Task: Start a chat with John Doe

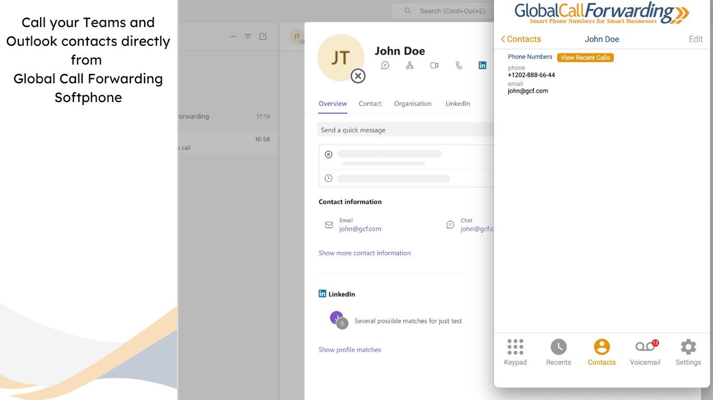Action: [385, 65]
